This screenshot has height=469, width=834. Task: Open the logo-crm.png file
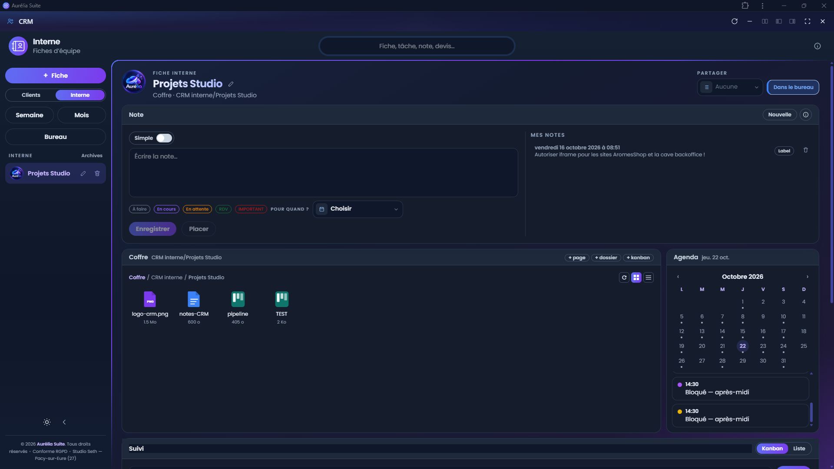click(x=150, y=307)
